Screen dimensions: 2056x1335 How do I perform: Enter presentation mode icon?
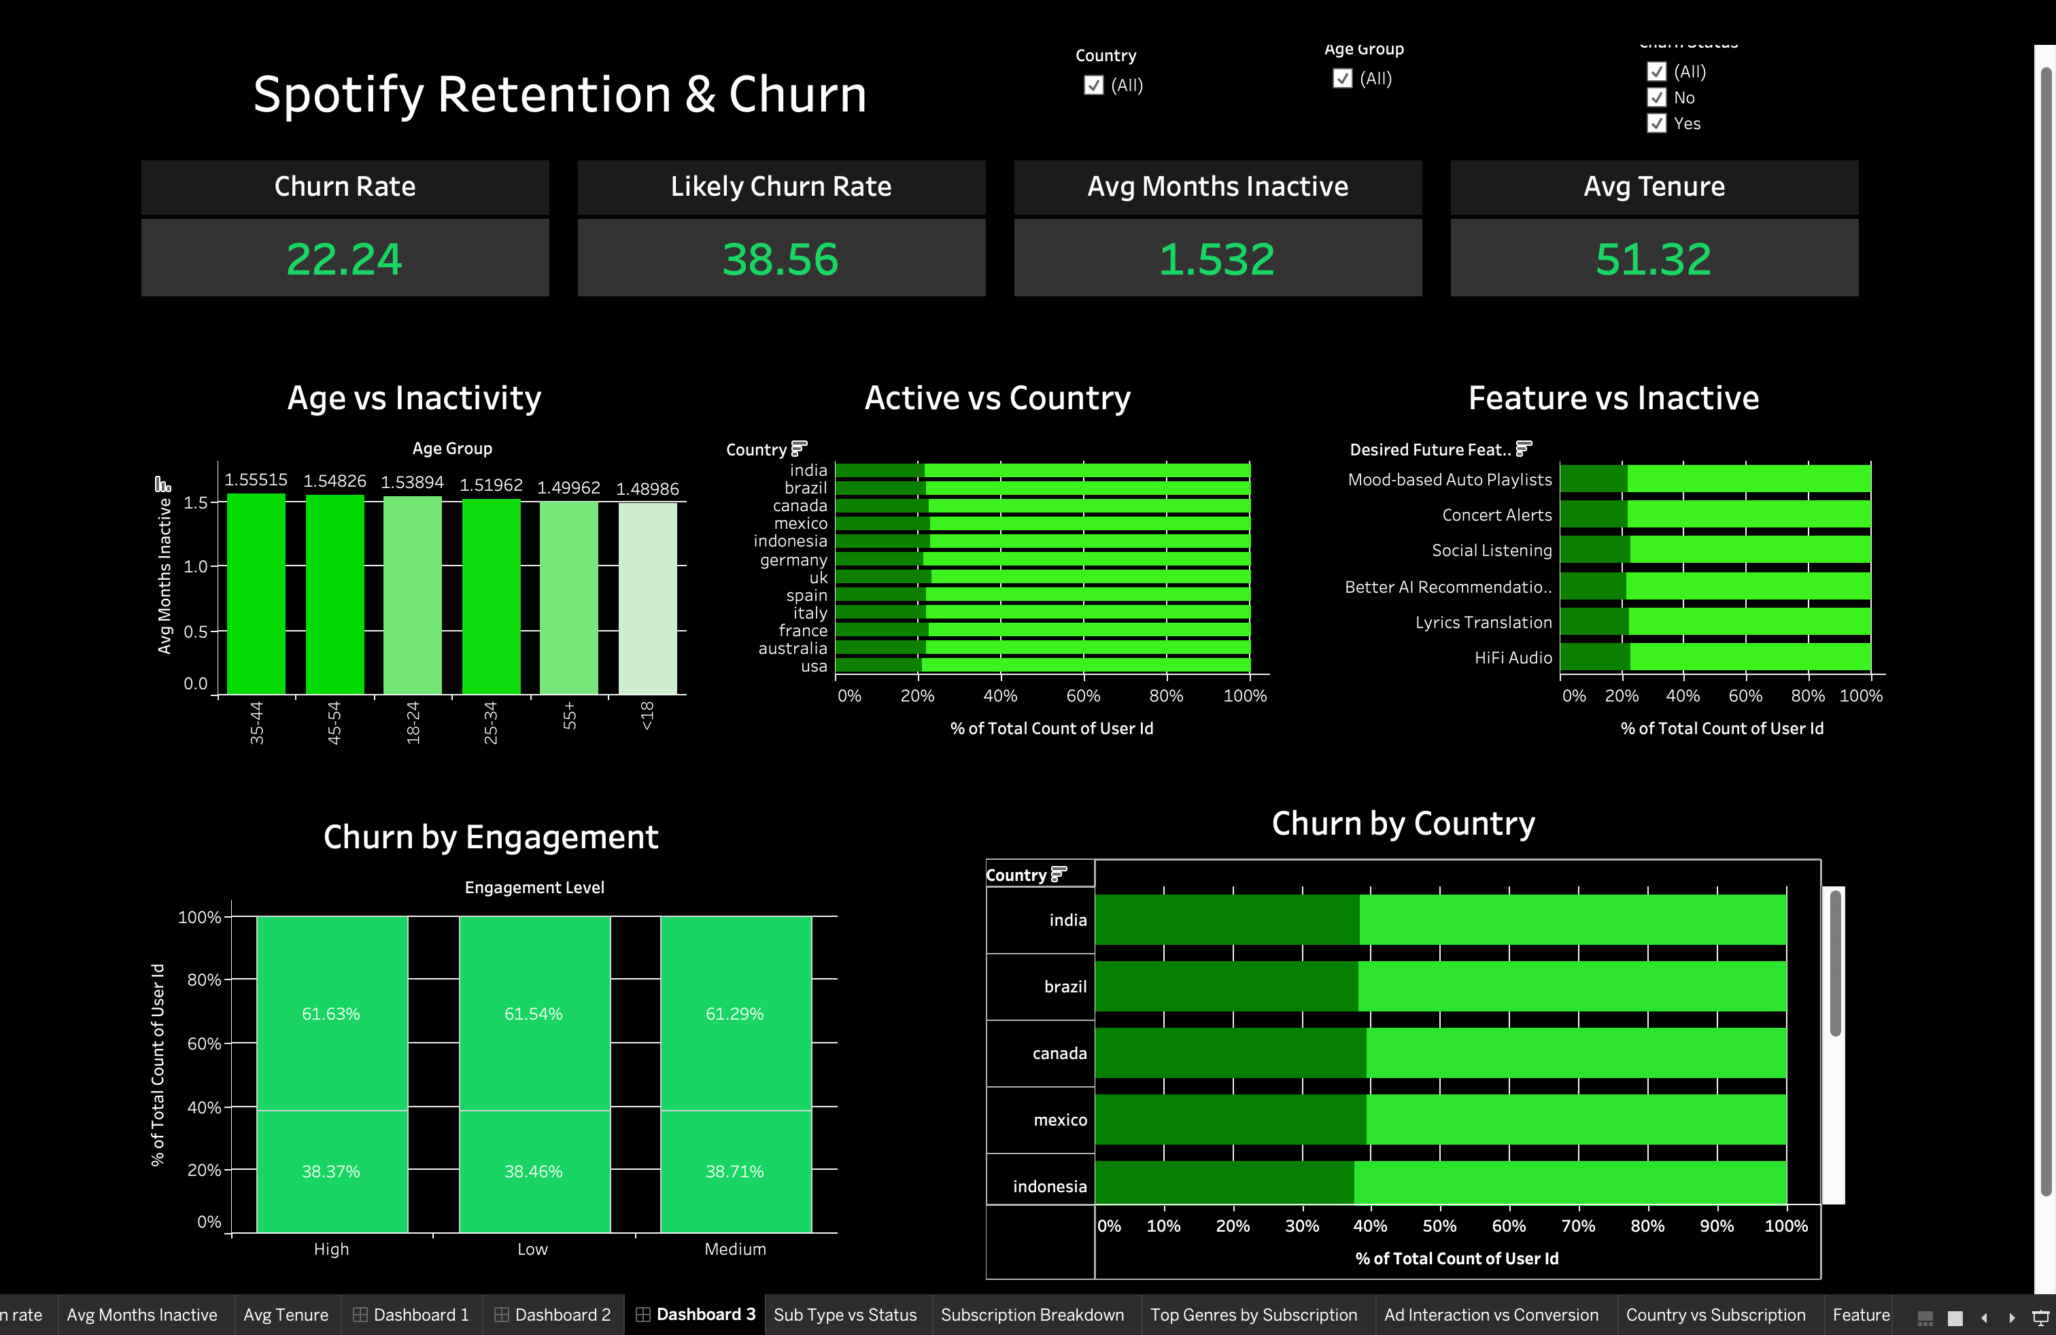coord(2040,1318)
